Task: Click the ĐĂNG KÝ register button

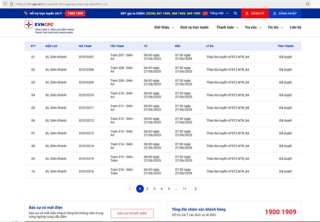Action: click(255, 13)
